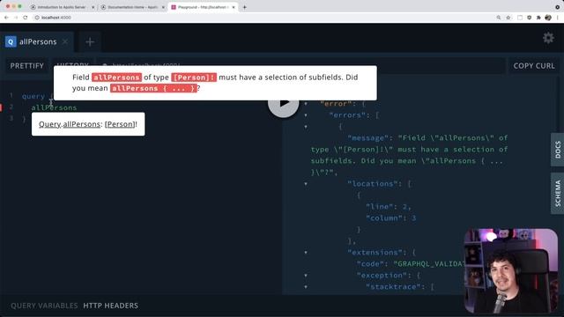Select the allPersons query tab
This screenshot has height=317, width=564.
coord(38,41)
